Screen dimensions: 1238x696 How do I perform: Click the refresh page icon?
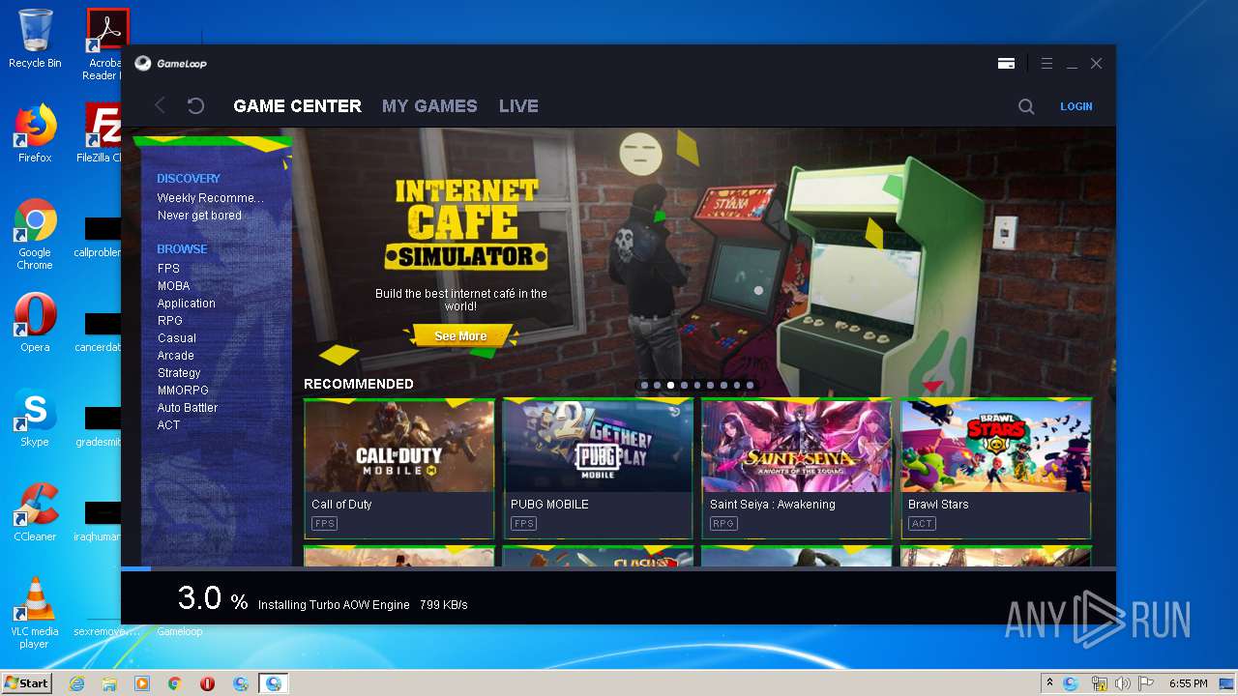tap(195, 105)
